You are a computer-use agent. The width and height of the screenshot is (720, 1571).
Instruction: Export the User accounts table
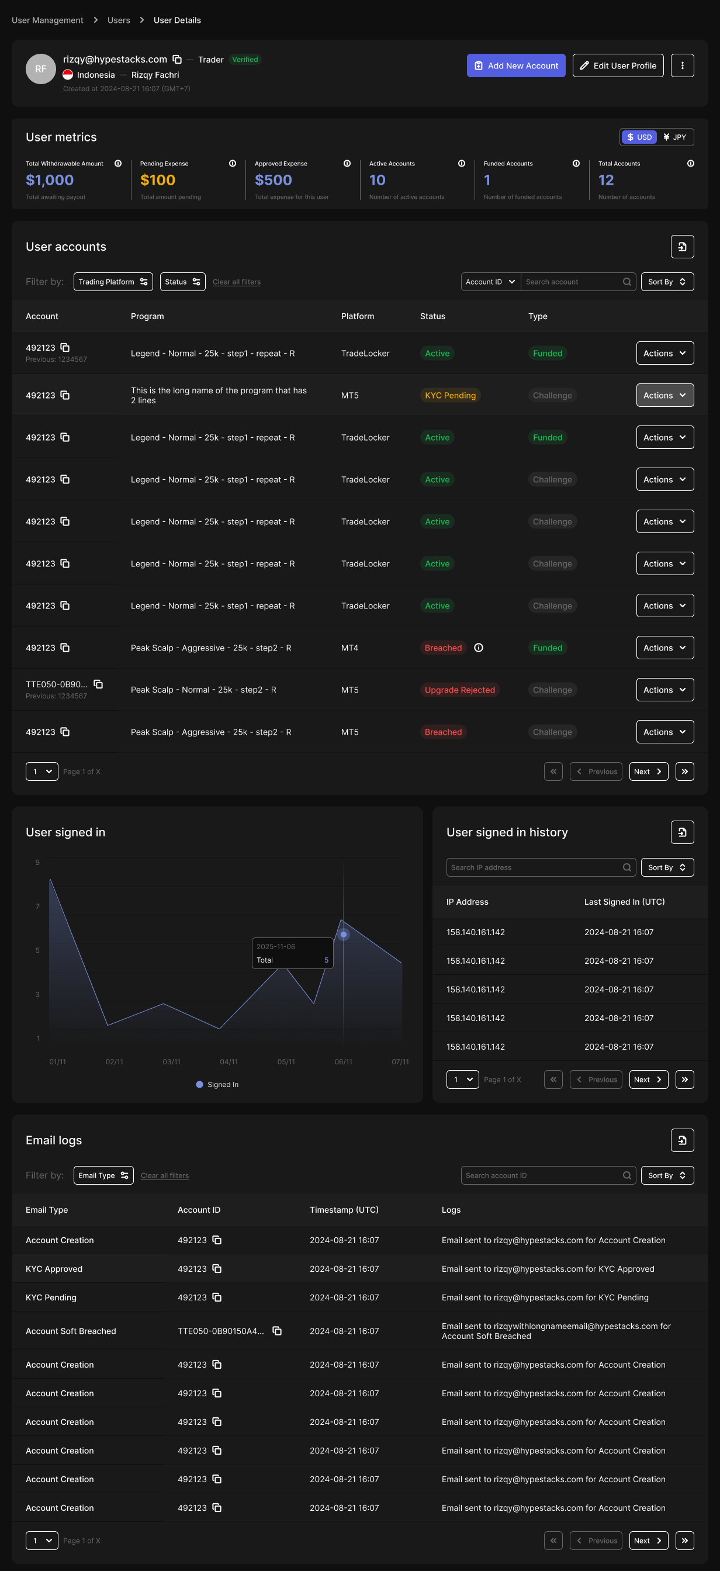coord(681,247)
